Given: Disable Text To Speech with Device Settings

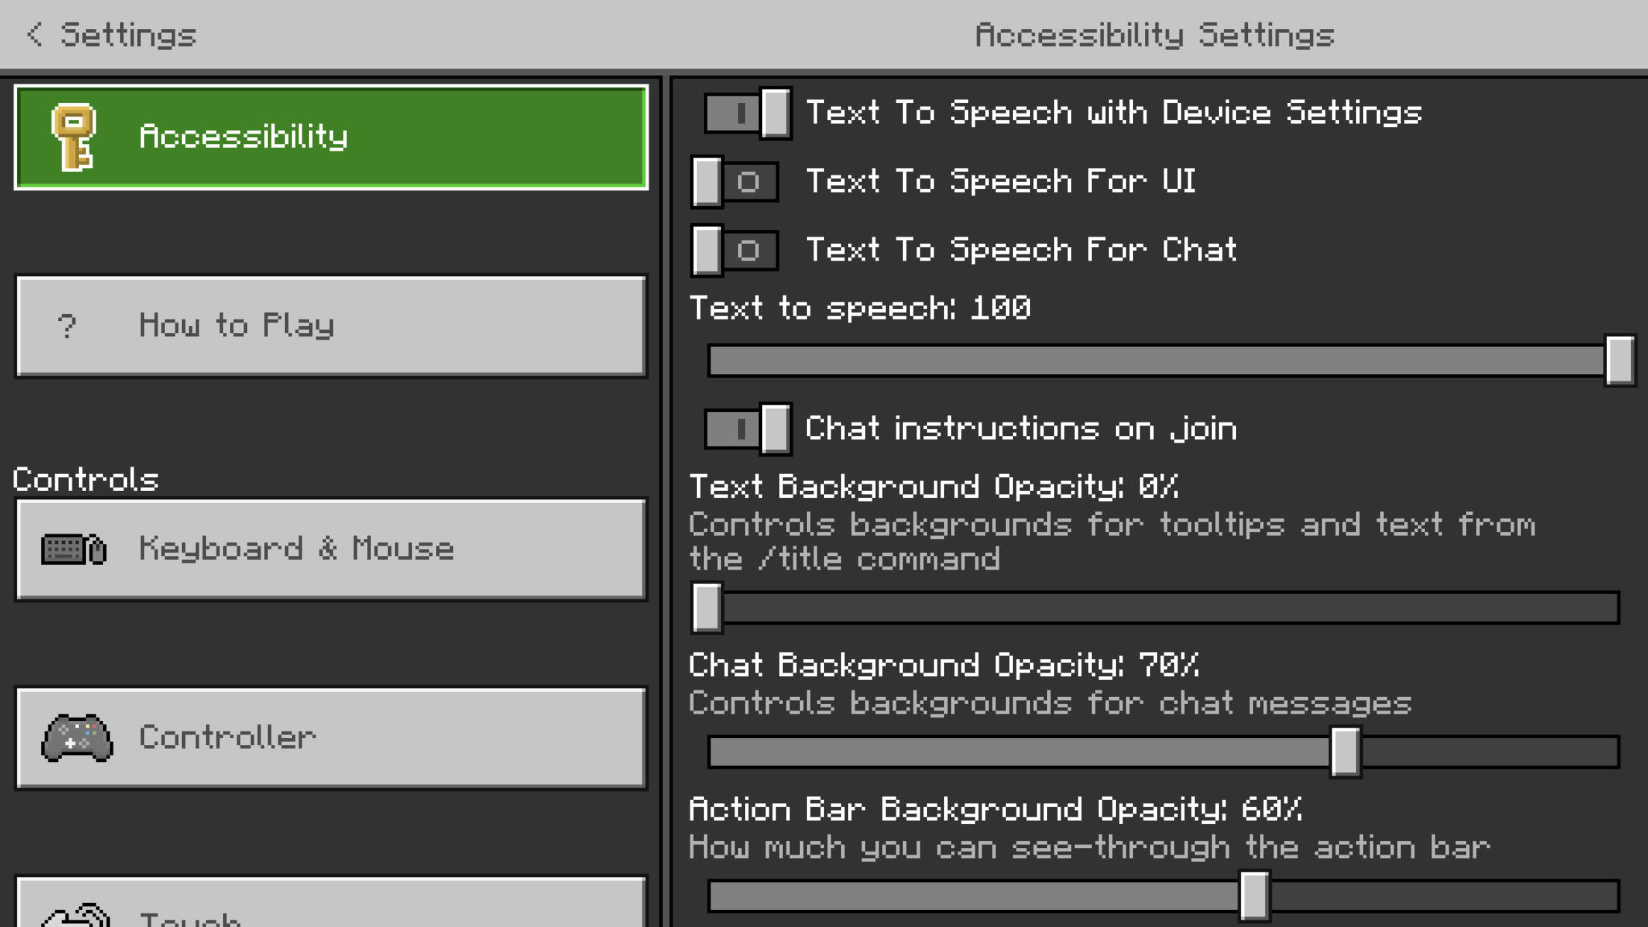Looking at the screenshot, I should pyautogui.click(x=747, y=113).
